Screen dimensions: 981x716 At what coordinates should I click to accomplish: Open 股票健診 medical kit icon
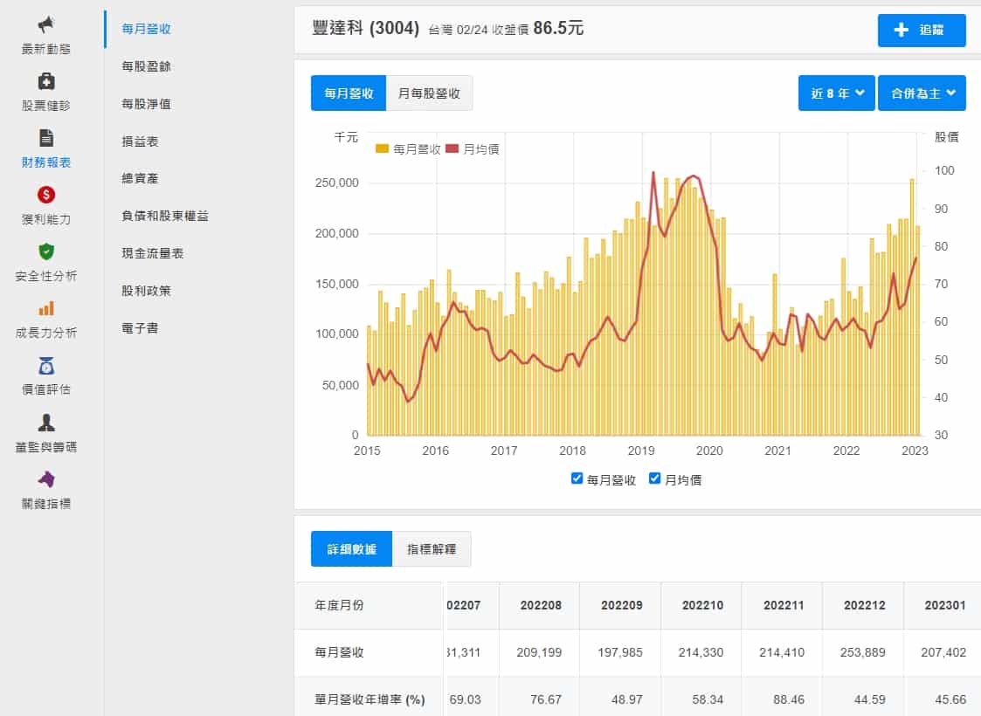click(46, 81)
